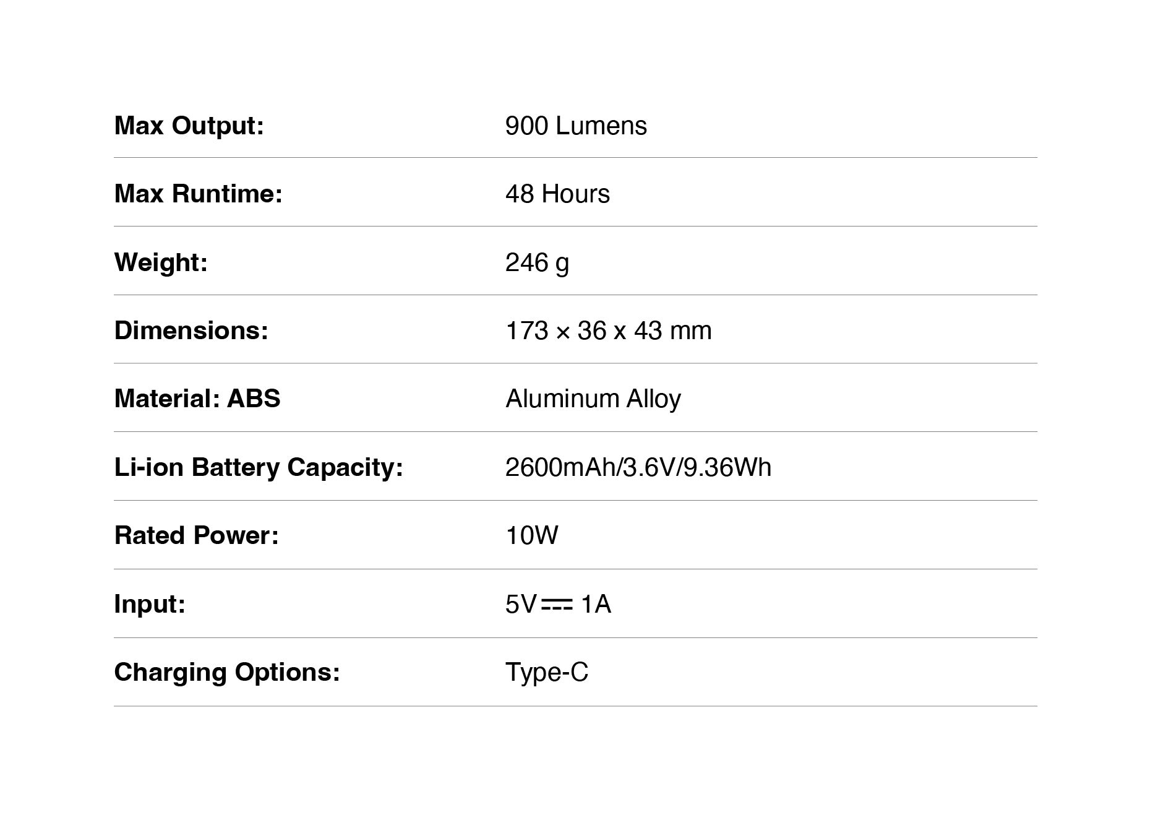Image resolution: width=1153 pixels, height=820 pixels.
Task: Click the 5V input voltage text
Action: pos(521,604)
